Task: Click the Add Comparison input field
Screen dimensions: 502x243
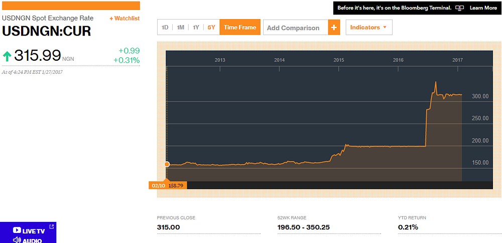Action: click(295, 28)
